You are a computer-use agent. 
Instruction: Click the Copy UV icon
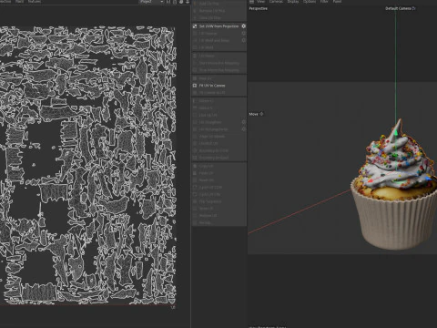click(x=195, y=166)
